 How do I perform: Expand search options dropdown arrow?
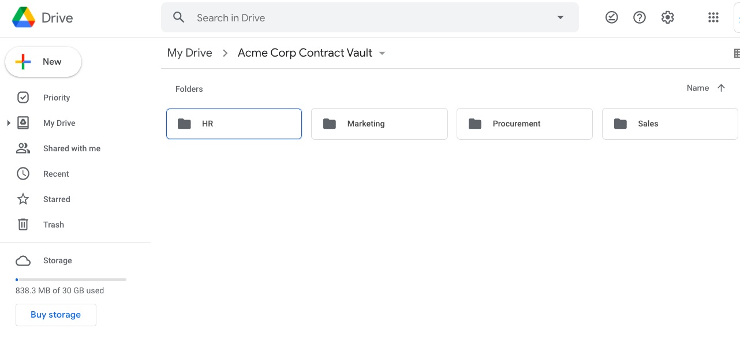coord(560,17)
